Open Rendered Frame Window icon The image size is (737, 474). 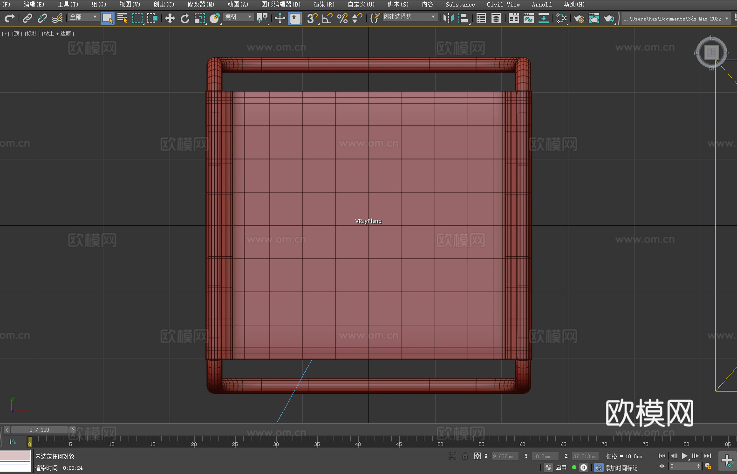click(594, 18)
